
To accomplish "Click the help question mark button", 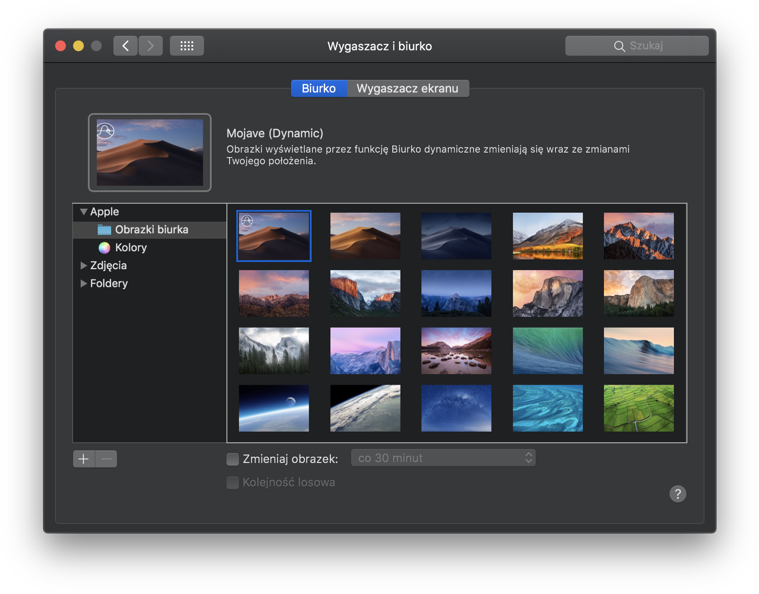I will (x=677, y=493).
